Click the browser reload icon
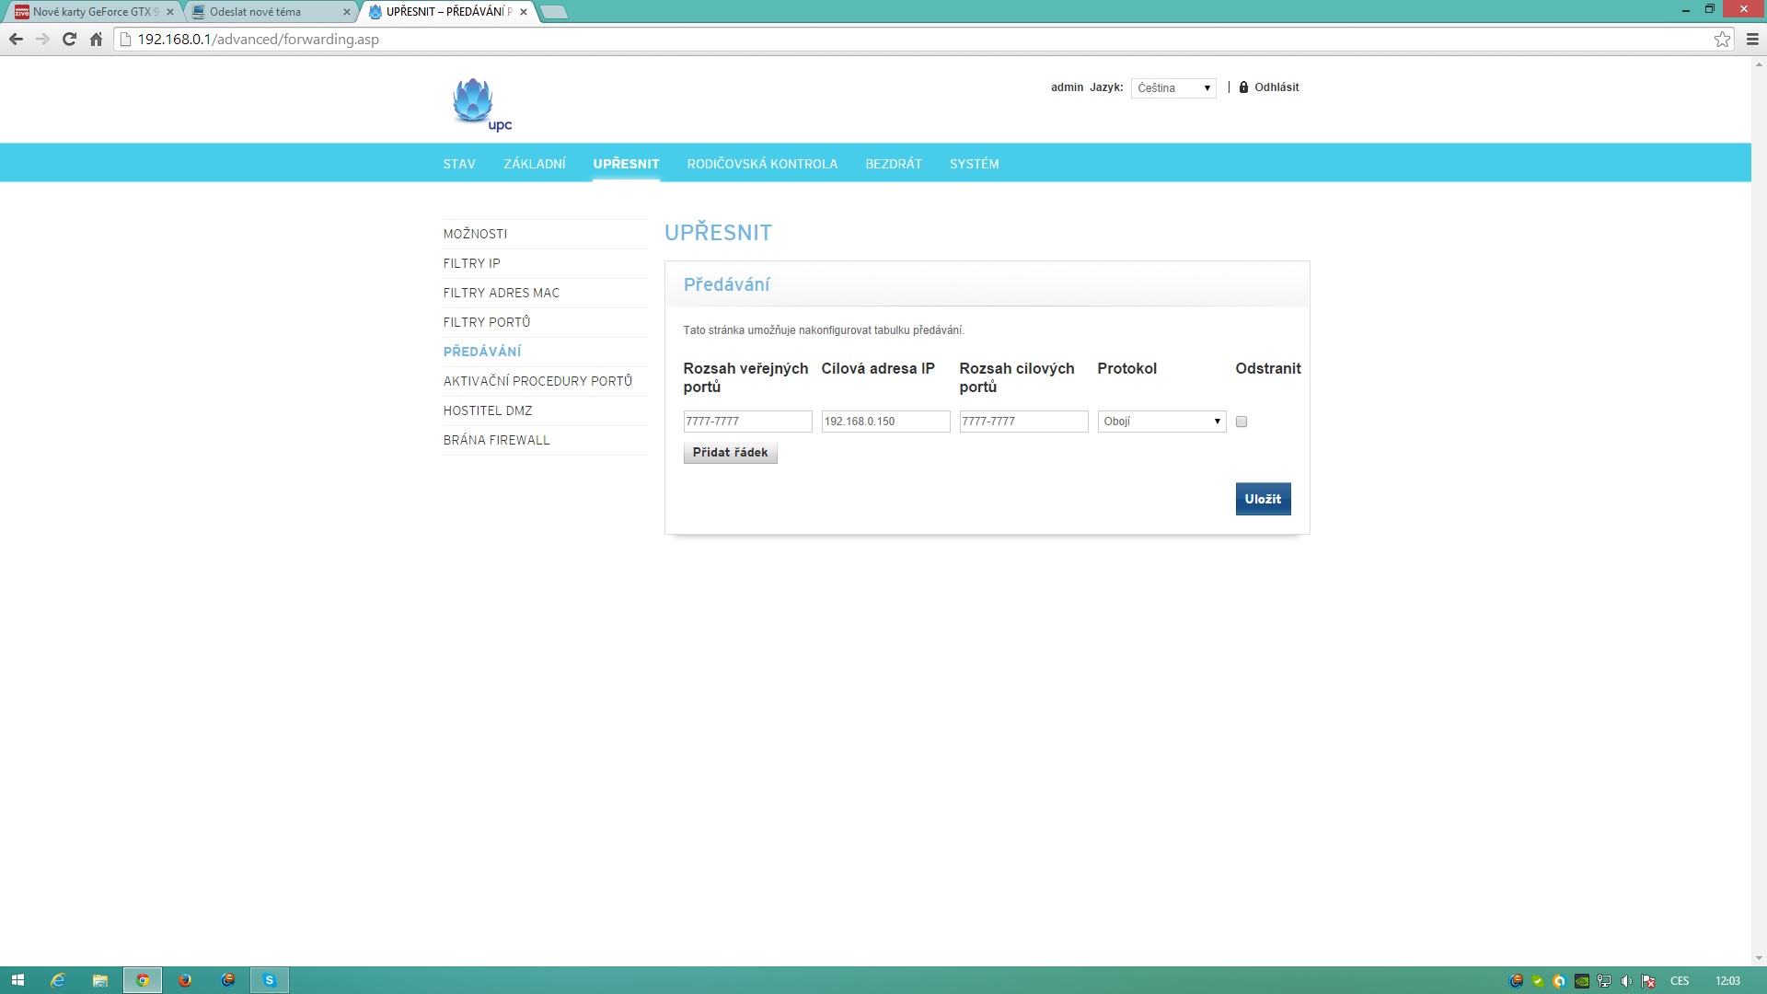The width and height of the screenshot is (1767, 994). (x=69, y=40)
